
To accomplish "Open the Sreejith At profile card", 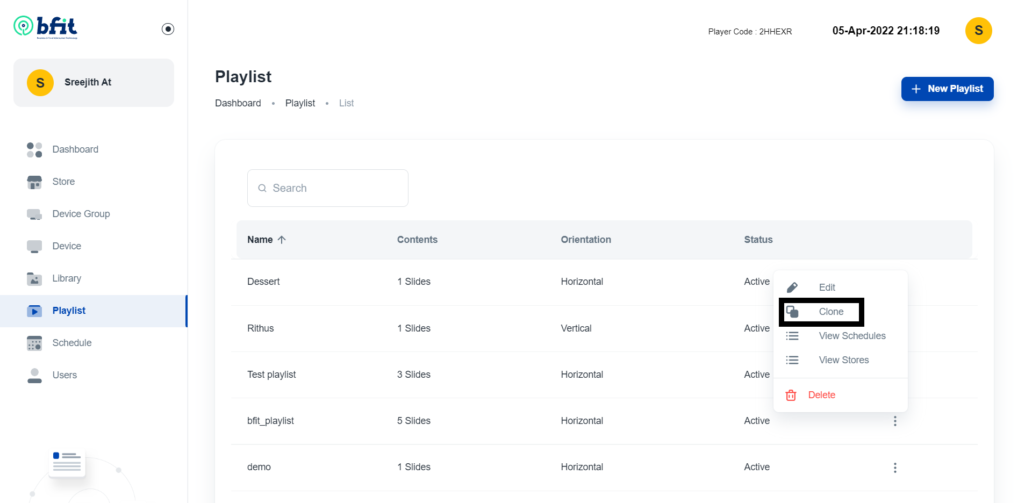I will (x=94, y=82).
